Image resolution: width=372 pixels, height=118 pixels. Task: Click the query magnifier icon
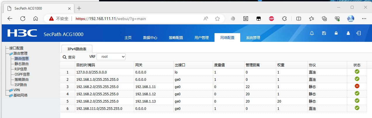click(x=65, y=57)
